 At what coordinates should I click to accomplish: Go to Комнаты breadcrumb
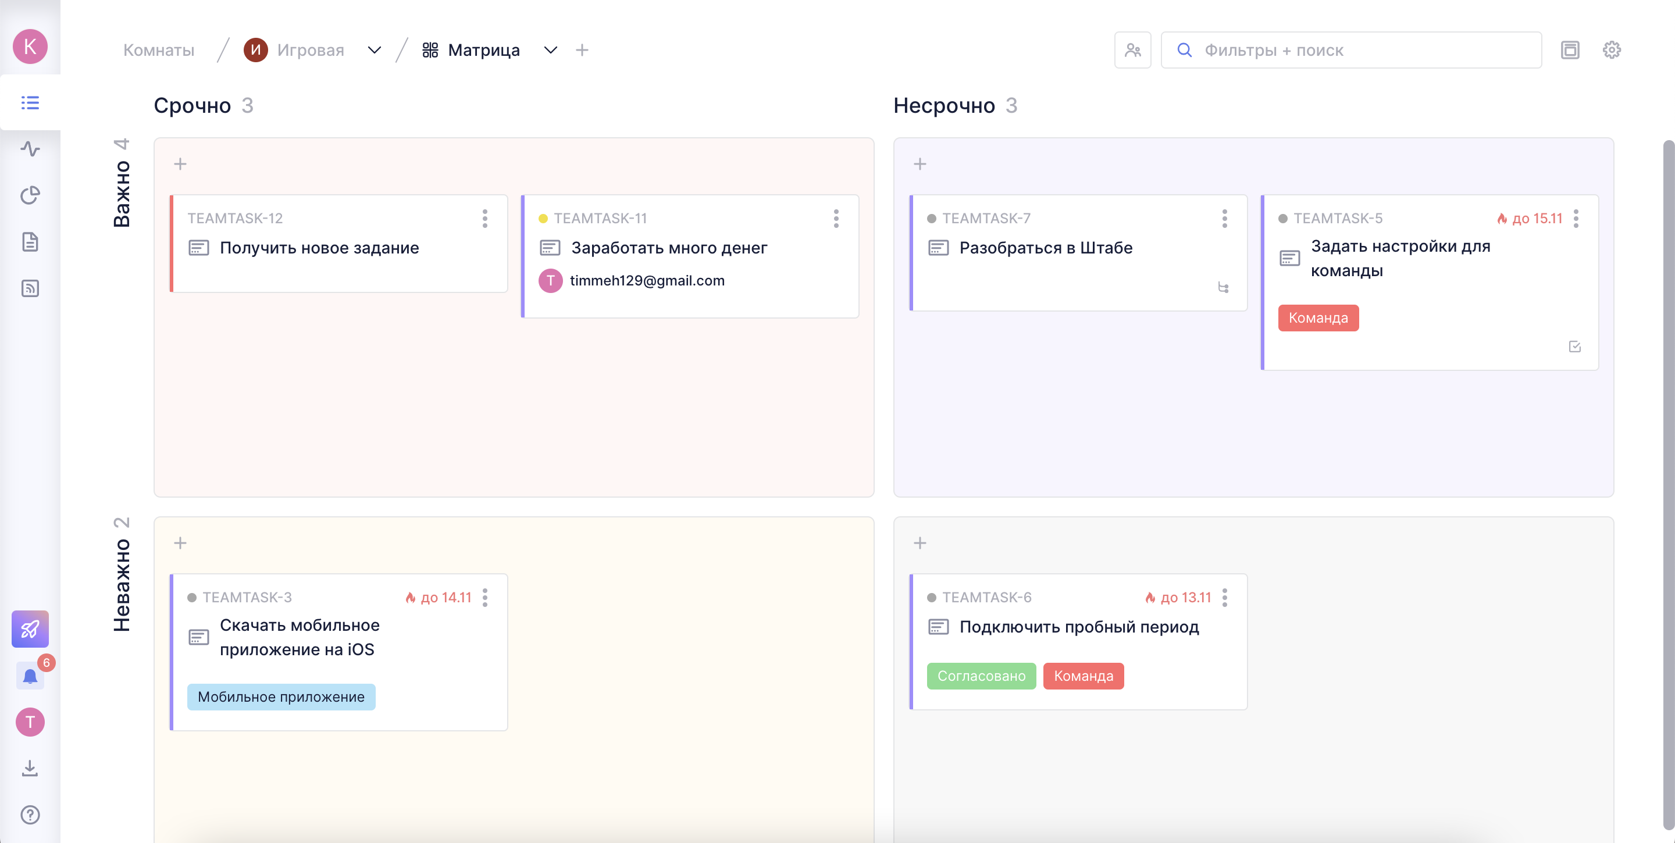(x=159, y=50)
